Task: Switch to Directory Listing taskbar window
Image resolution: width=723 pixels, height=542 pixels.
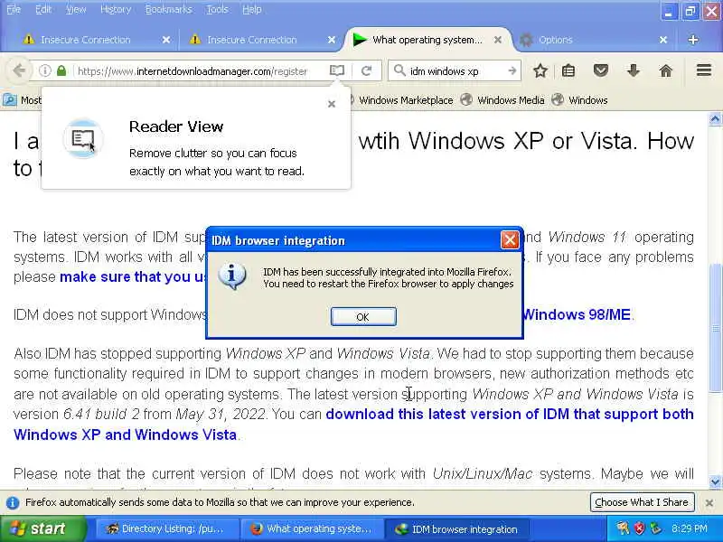Action: (x=168, y=528)
